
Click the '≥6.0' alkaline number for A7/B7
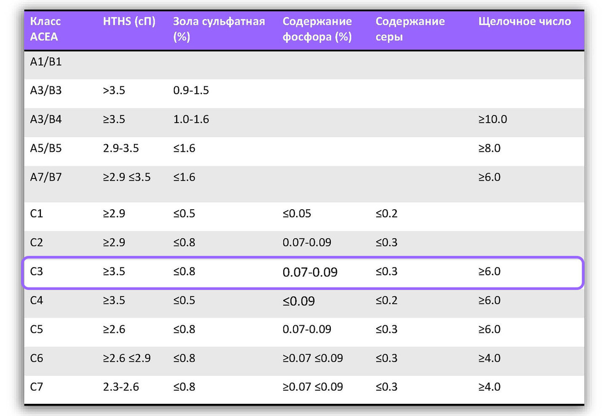tap(489, 177)
